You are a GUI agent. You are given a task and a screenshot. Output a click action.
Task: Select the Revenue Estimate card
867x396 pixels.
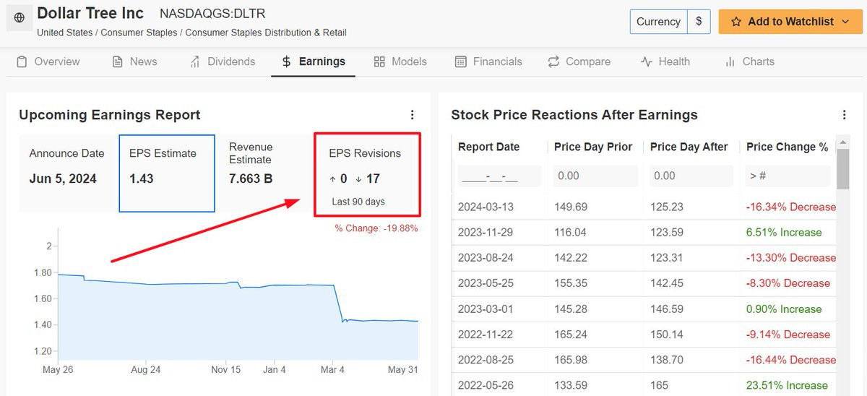coord(264,173)
